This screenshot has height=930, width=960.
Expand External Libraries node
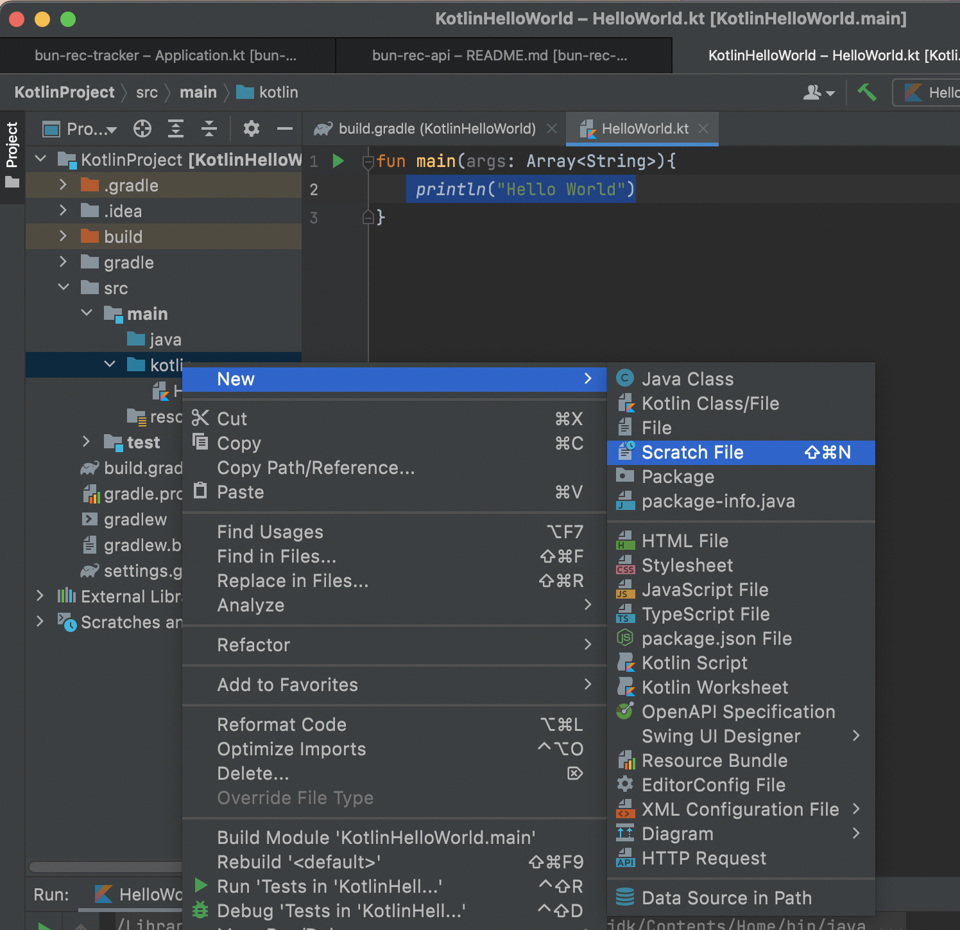40,596
